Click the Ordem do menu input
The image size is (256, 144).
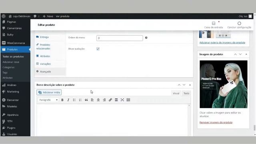[x=120, y=38]
